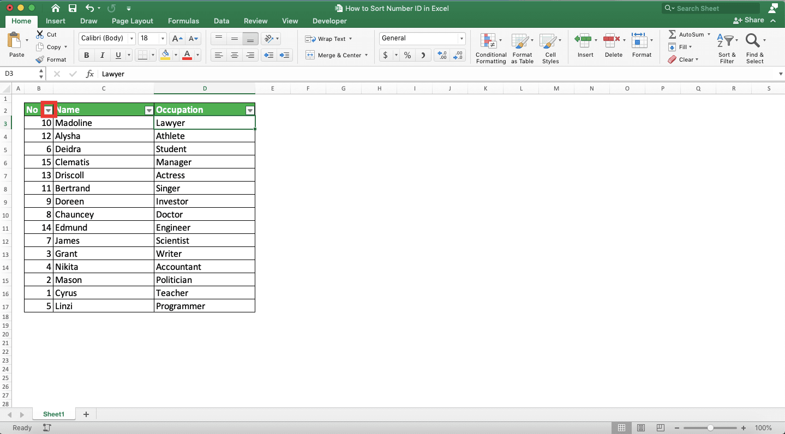Center text horizontally
The image size is (785, 434).
[235, 55]
